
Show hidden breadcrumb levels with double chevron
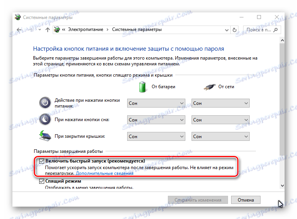[64, 29]
